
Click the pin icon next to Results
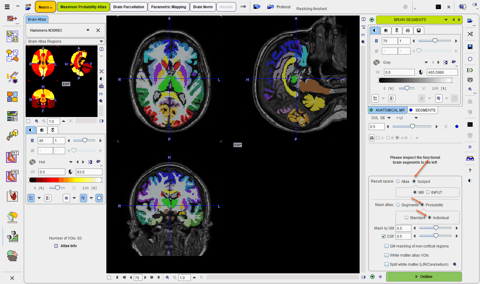pyautogui.click(x=243, y=7)
